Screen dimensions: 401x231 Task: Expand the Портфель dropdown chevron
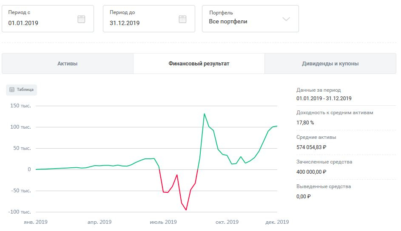(286, 19)
